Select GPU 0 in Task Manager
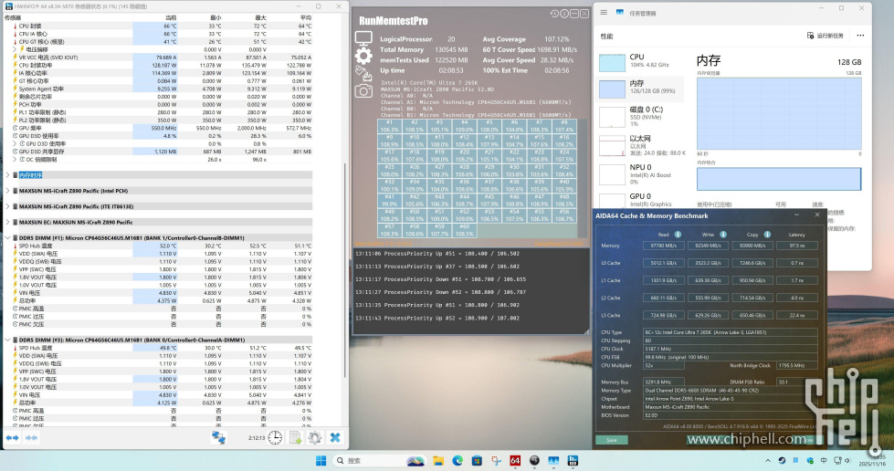The height and width of the screenshot is (471, 894). pyautogui.click(x=641, y=200)
